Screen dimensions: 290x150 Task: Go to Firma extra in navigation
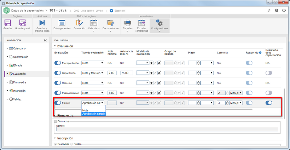coord(18,82)
